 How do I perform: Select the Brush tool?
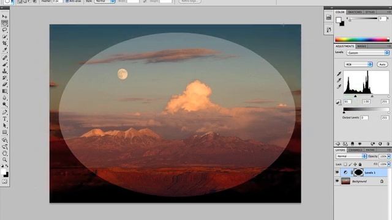click(x=4, y=65)
